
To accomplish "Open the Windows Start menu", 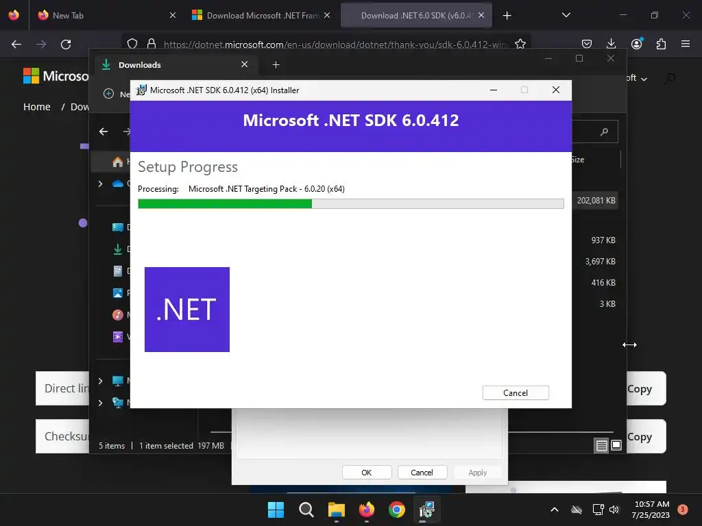I will click(276, 510).
